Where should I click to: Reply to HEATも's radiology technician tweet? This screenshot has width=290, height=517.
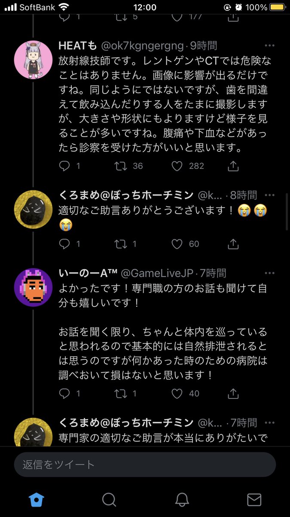64,166
